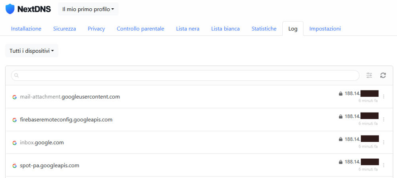
Task: Open the Impostazioni tab
Action: (325, 29)
